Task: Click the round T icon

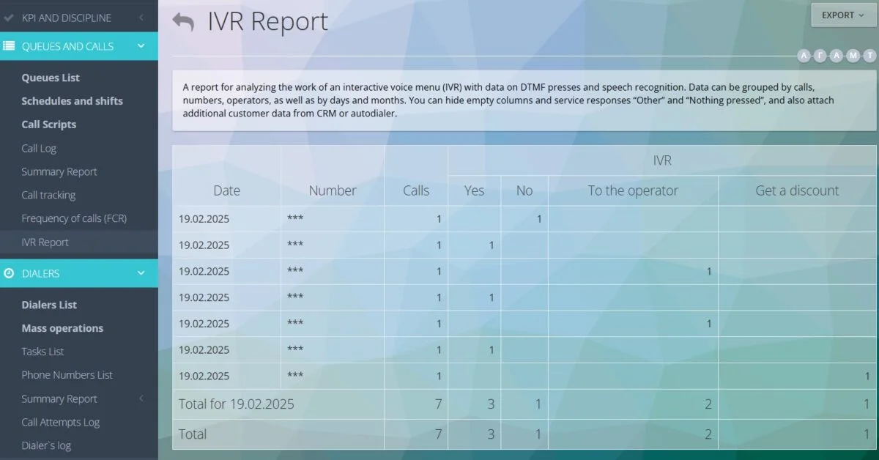Action: coord(869,56)
